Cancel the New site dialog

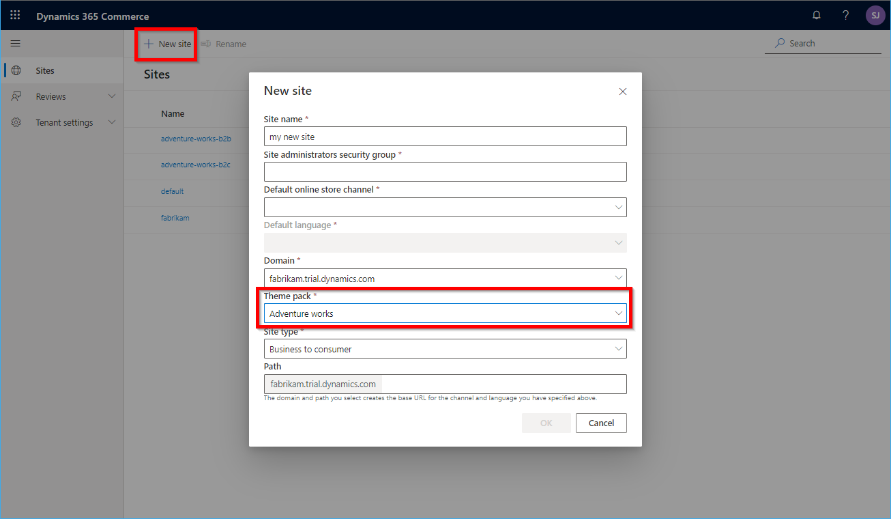pos(600,423)
